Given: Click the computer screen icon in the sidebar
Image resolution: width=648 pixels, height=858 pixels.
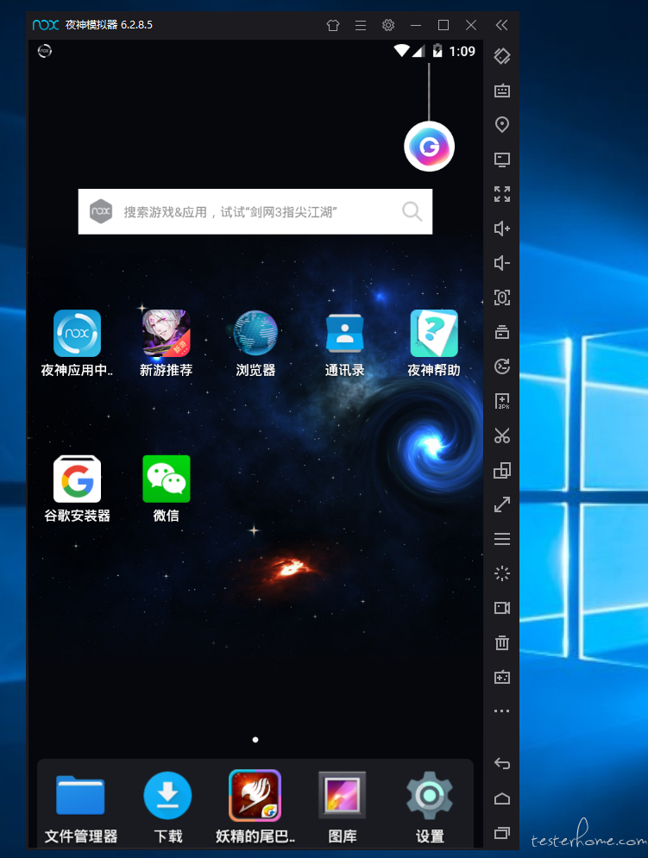Looking at the screenshot, I should (x=502, y=160).
